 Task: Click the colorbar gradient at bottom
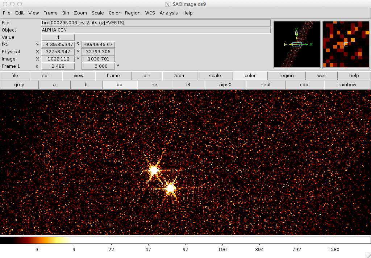pyautogui.click(x=185, y=240)
